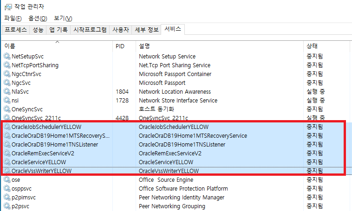Screen dimensions: 352x211
Task: Select the ose service name
Action: coord(16,180)
